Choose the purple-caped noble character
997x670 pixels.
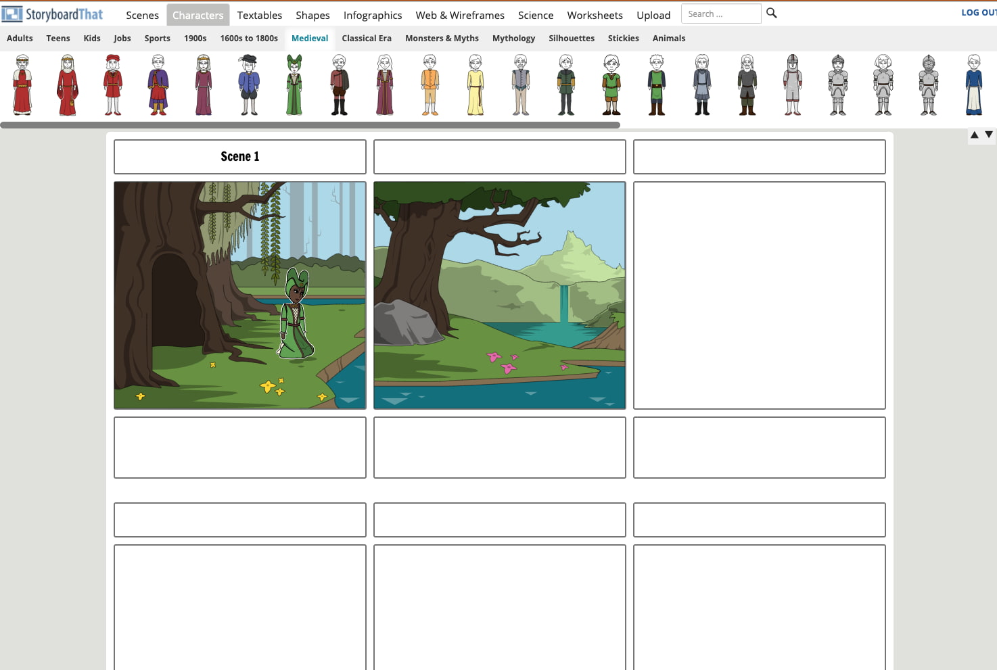(158, 86)
